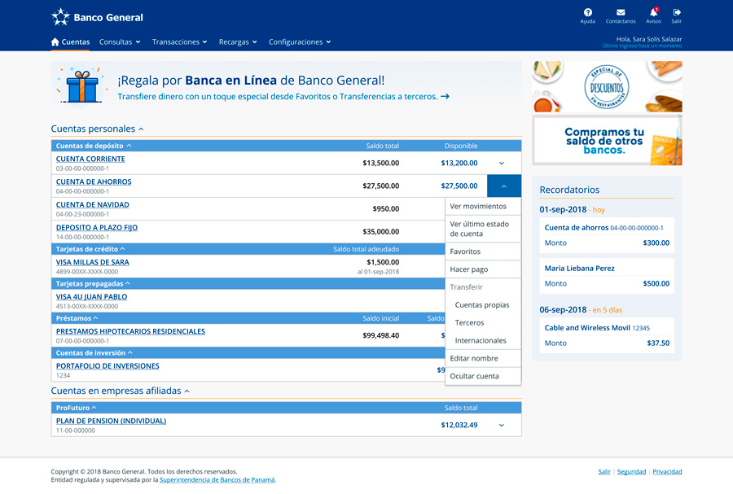Choose Terceros transfer option
Image resolution: width=733 pixels, height=494 pixels.
click(x=483, y=322)
